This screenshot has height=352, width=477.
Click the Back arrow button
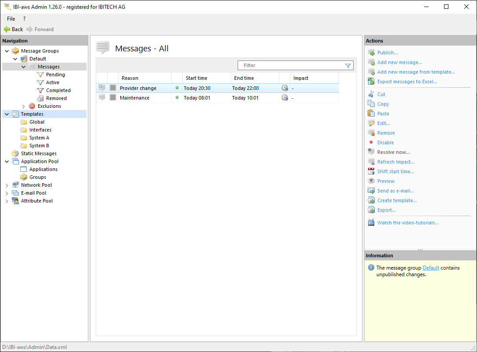click(x=13, y=29)
